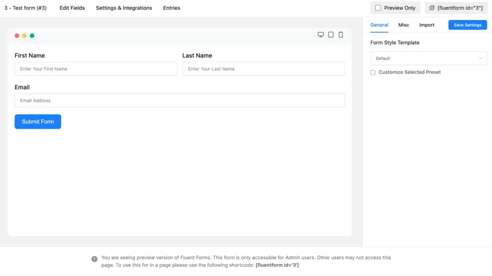This screenshot has width=492, height=276.
Task: Focus the Email Address input field
Action: [180, 100]
